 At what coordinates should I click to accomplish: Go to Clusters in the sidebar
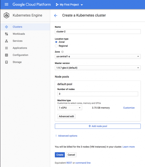click(25, 27)
